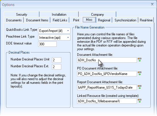Image resolution: width=157 pixels, height=116 pixels.
Task: Click insert-field icon beside Linked Resource file
Action: click(140, 101)
